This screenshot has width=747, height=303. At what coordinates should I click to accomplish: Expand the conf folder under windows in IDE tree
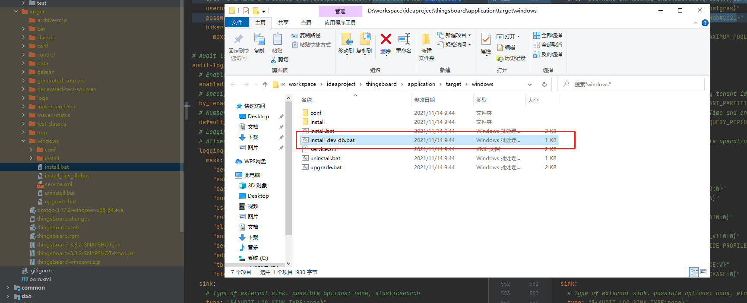pyautogui.click(x=31, y=150)
